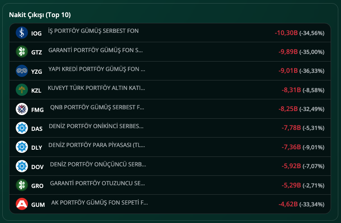Click the (-7,07%) percentage
This screenshot has height=223, width=341.
pos(314,166)
